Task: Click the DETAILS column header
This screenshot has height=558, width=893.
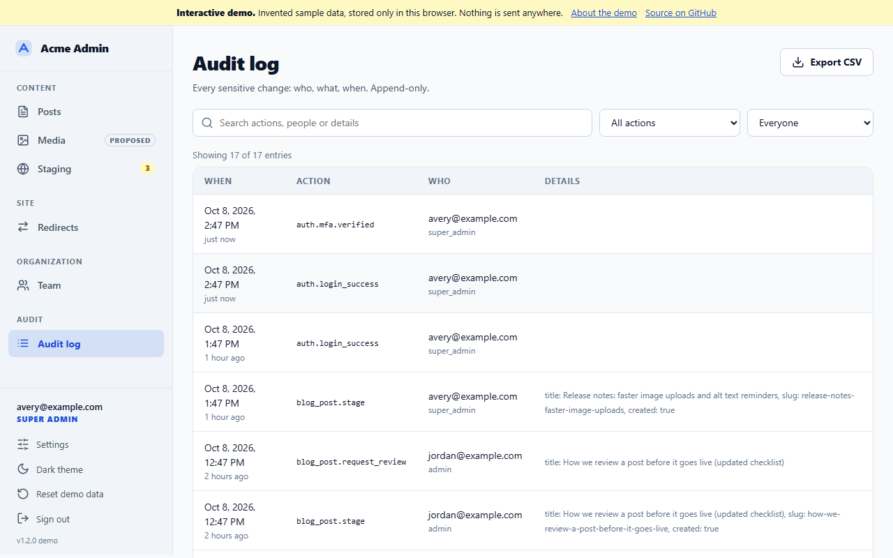Action: coord(562,181)
